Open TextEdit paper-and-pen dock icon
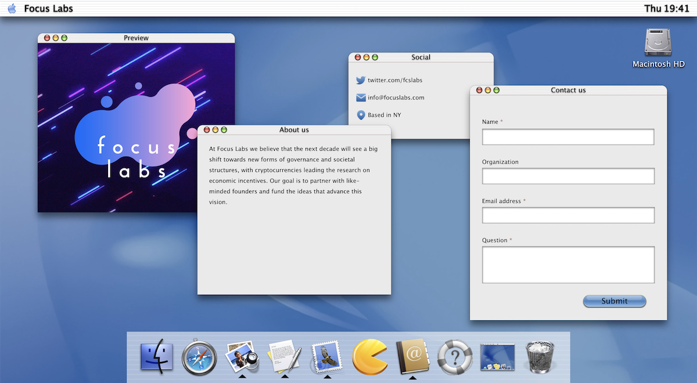The width and height of the screenshot is (697, 383). 285,356
